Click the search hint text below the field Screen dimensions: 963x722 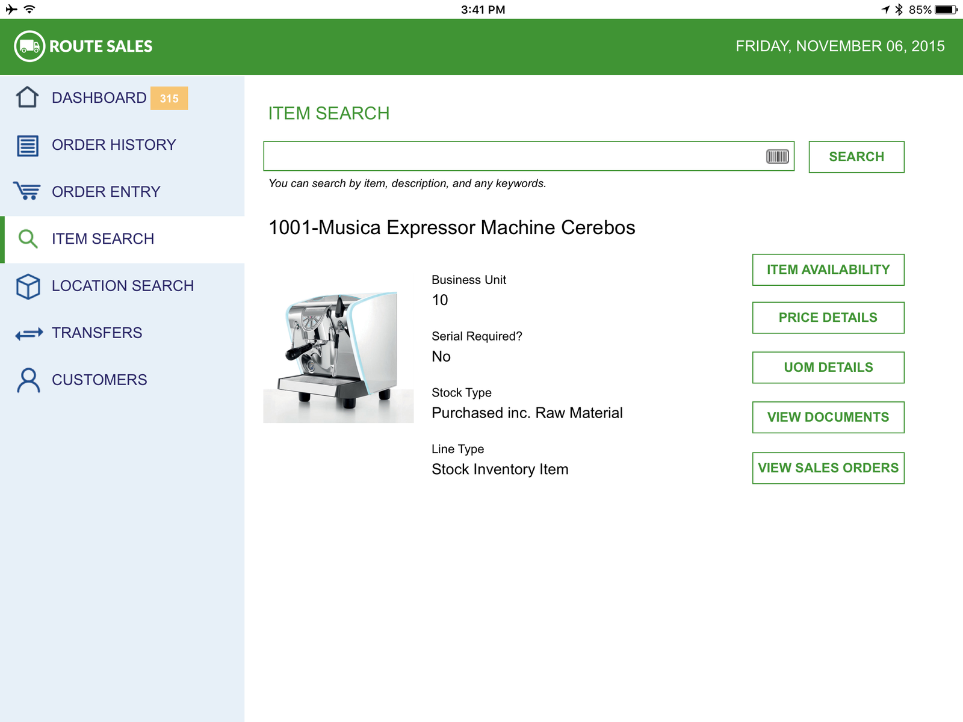click(x=407, y=184)
